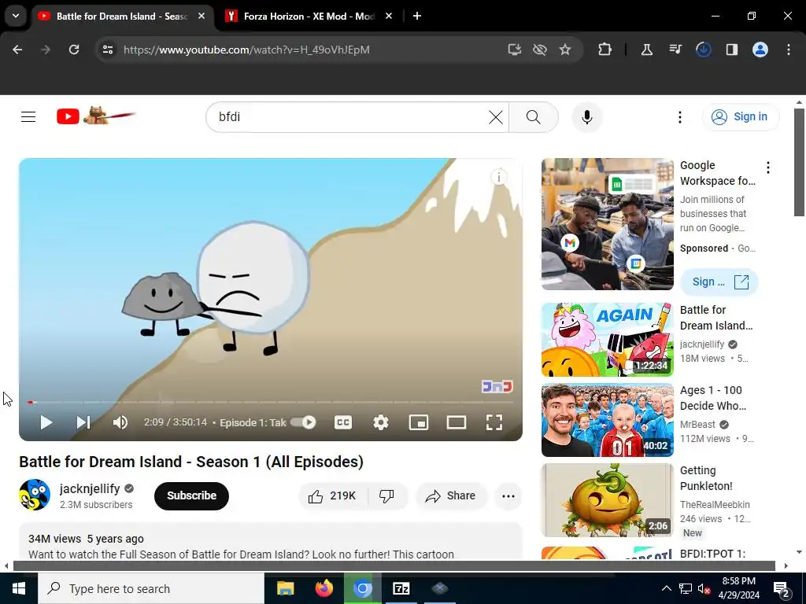Install YouTube app icon in address bar
Image resolution: width=806 pixels, height=604 pixels.
coord(515,50)
